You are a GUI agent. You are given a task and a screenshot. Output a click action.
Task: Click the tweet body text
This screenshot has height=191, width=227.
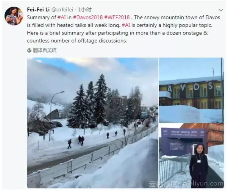[123, 29]
